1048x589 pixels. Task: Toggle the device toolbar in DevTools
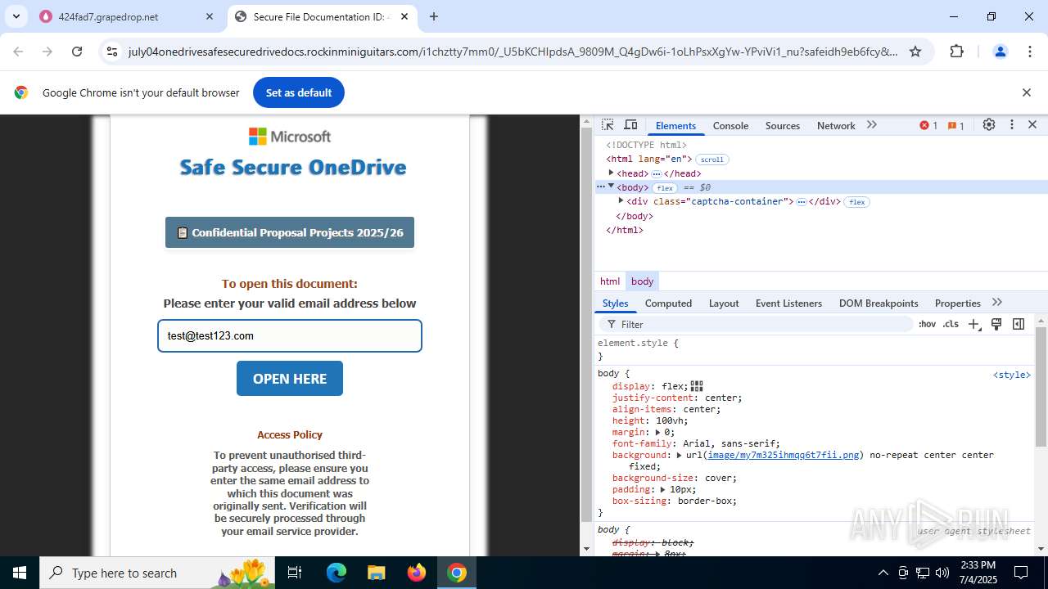(630, 125)
